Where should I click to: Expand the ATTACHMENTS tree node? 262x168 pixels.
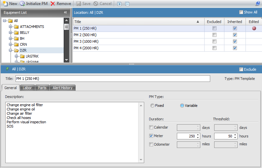click(10, 27)
